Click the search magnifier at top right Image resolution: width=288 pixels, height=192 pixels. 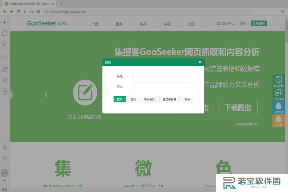(x=283, y=12)
